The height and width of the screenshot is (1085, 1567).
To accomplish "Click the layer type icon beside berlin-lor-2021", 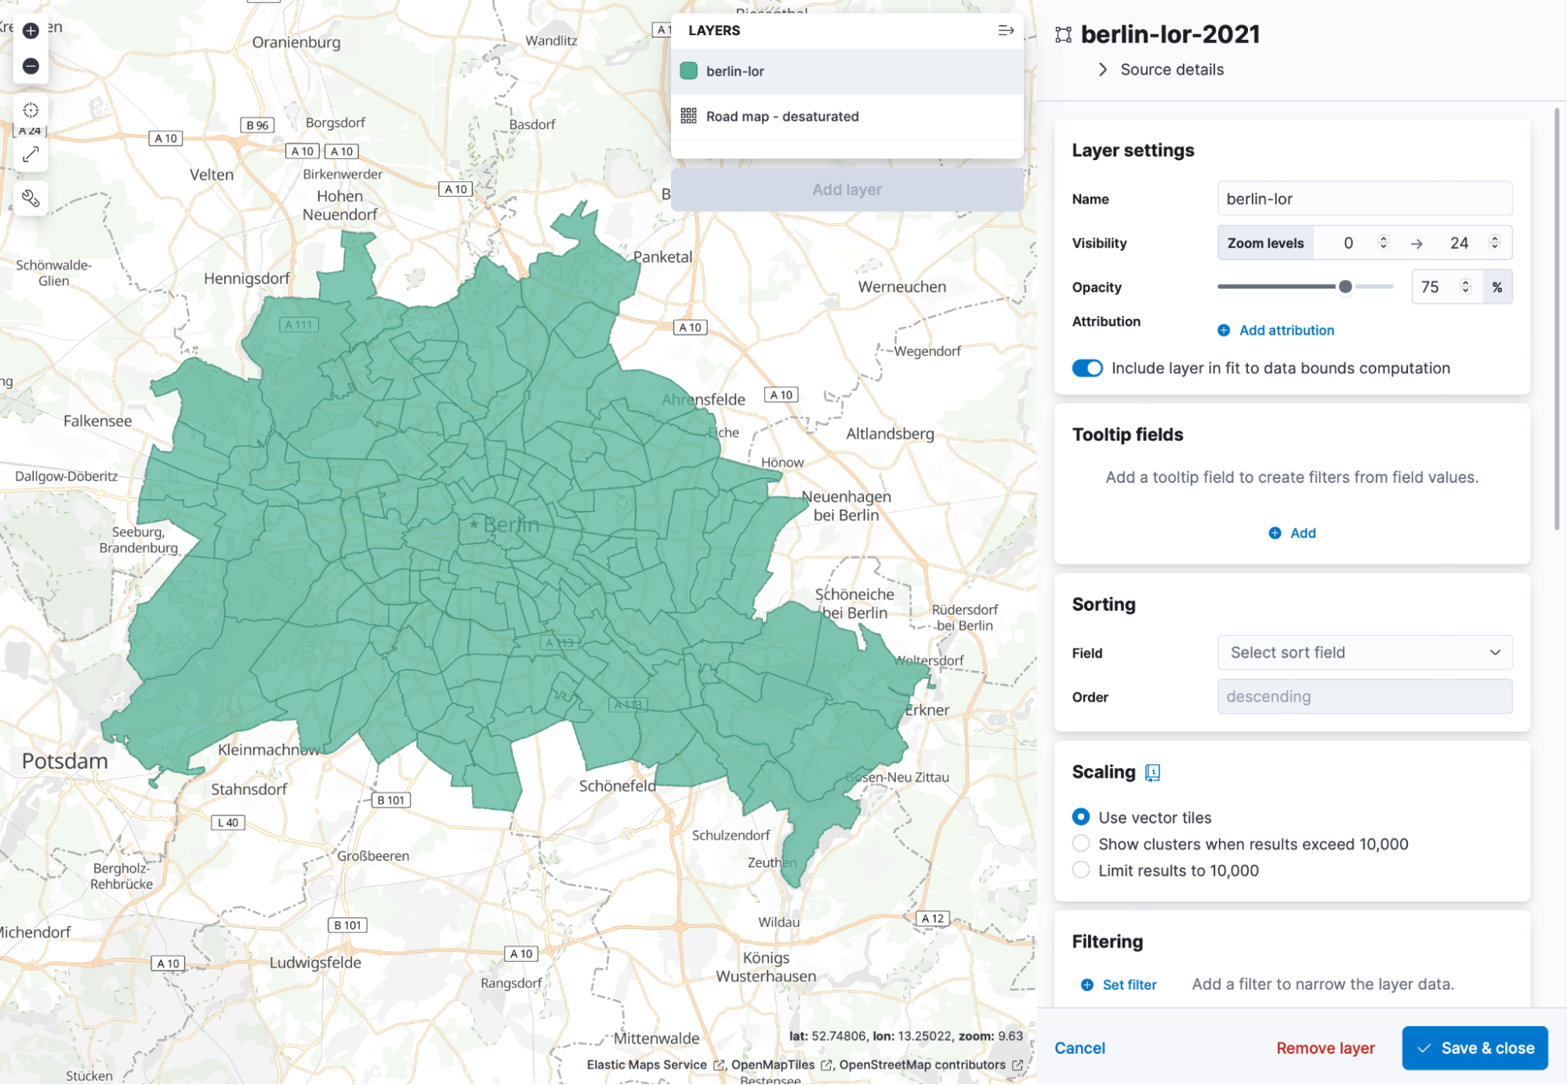I will [1063, 34].
